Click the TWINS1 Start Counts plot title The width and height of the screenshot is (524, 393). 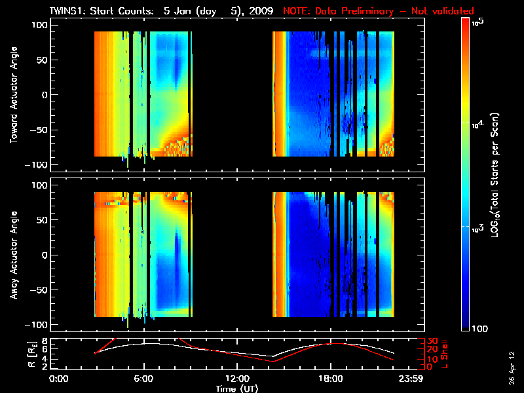tap(162, 11)
